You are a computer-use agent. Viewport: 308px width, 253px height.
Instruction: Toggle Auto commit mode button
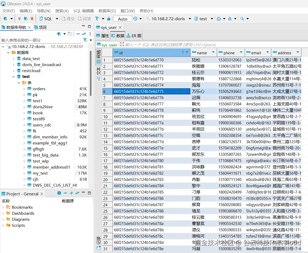tap(122, 19)
